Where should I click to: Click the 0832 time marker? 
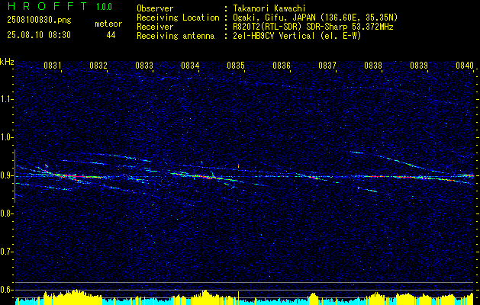(98, 65)
